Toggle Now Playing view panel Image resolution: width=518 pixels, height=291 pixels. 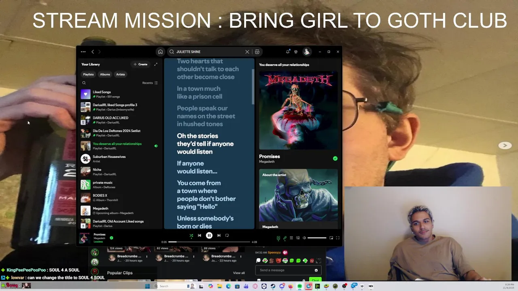pos(278,238)
